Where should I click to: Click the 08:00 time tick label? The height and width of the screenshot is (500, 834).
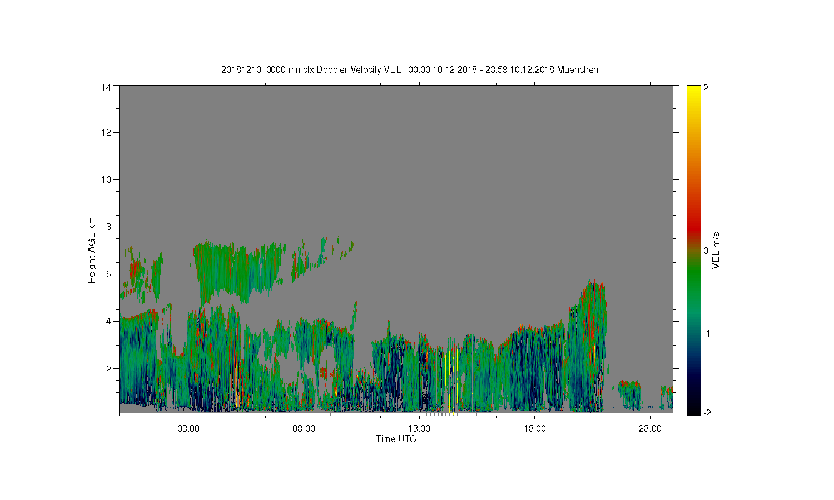[x=304, y=428]
